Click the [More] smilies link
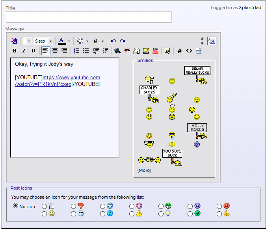Viewport: 266px width, 229px height. 144,170
